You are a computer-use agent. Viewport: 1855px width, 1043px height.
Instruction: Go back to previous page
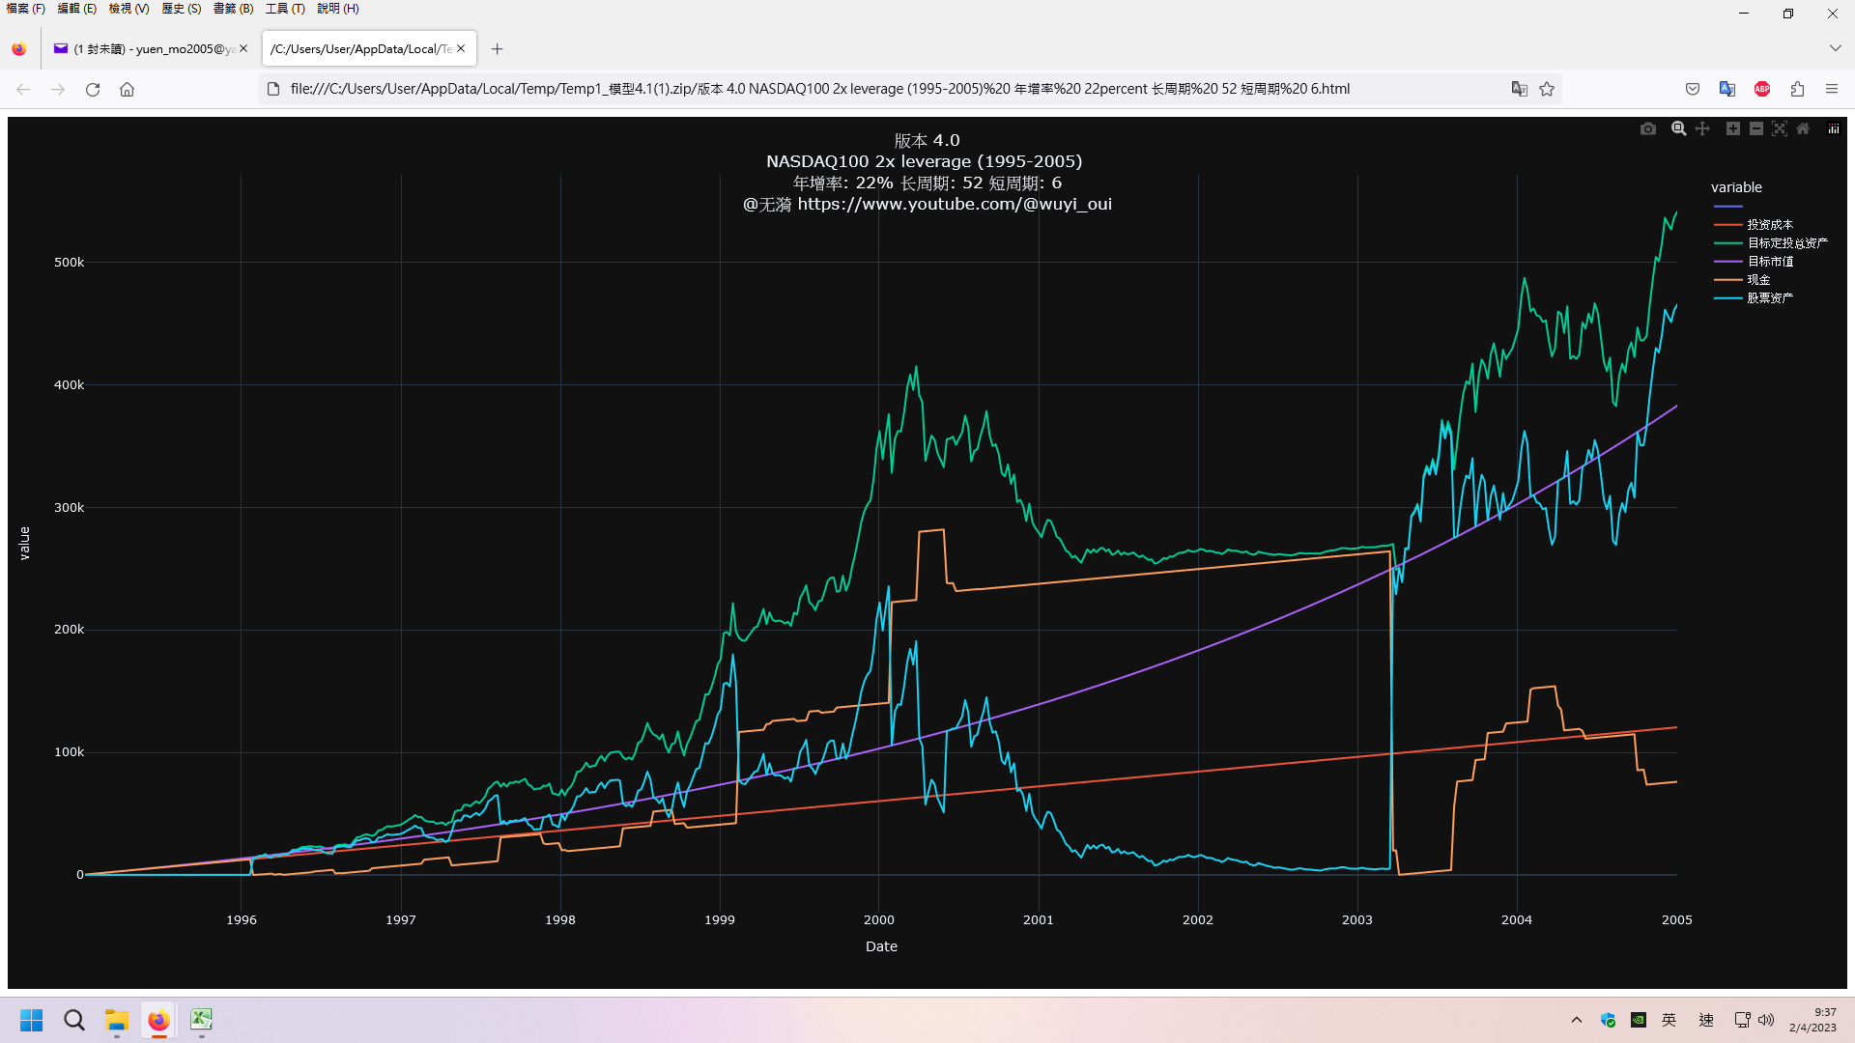pyautogui.click(x=23, y=89)
